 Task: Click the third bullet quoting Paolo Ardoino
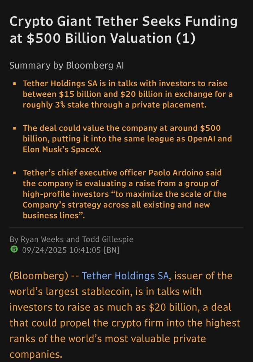(125, 194)
